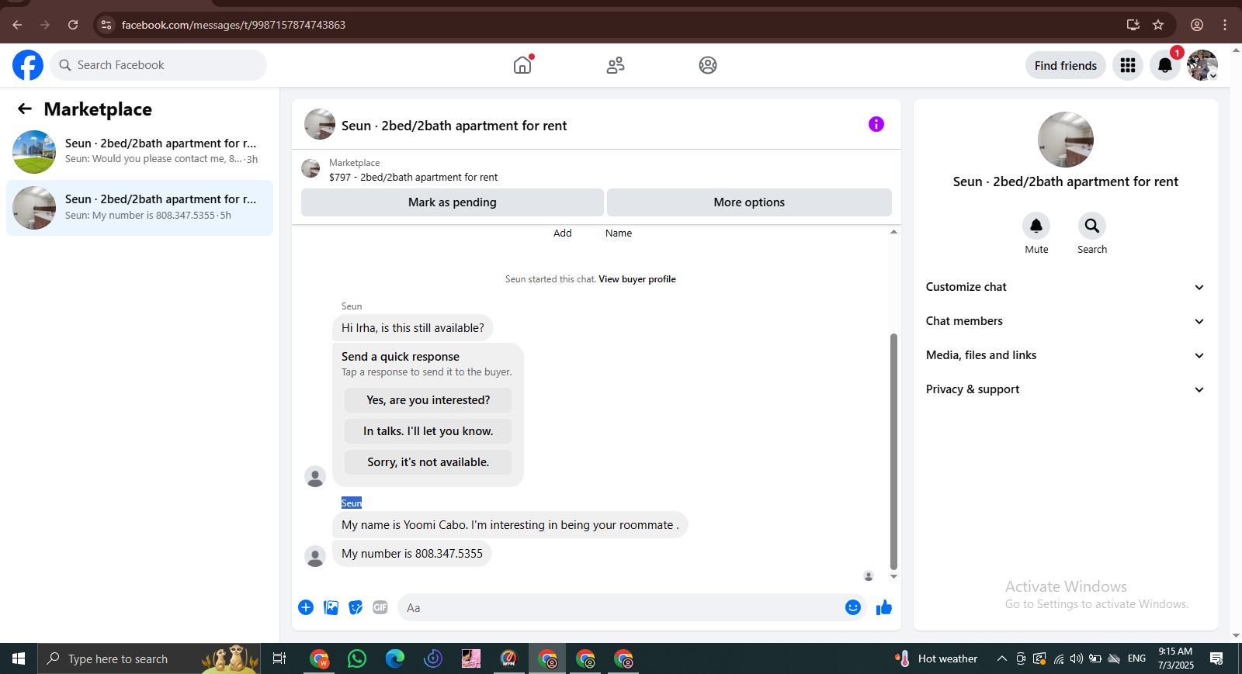Open chat with 'My number is' preview
Viewport: 1242px width, 674px height.
[x=140, y=208]
